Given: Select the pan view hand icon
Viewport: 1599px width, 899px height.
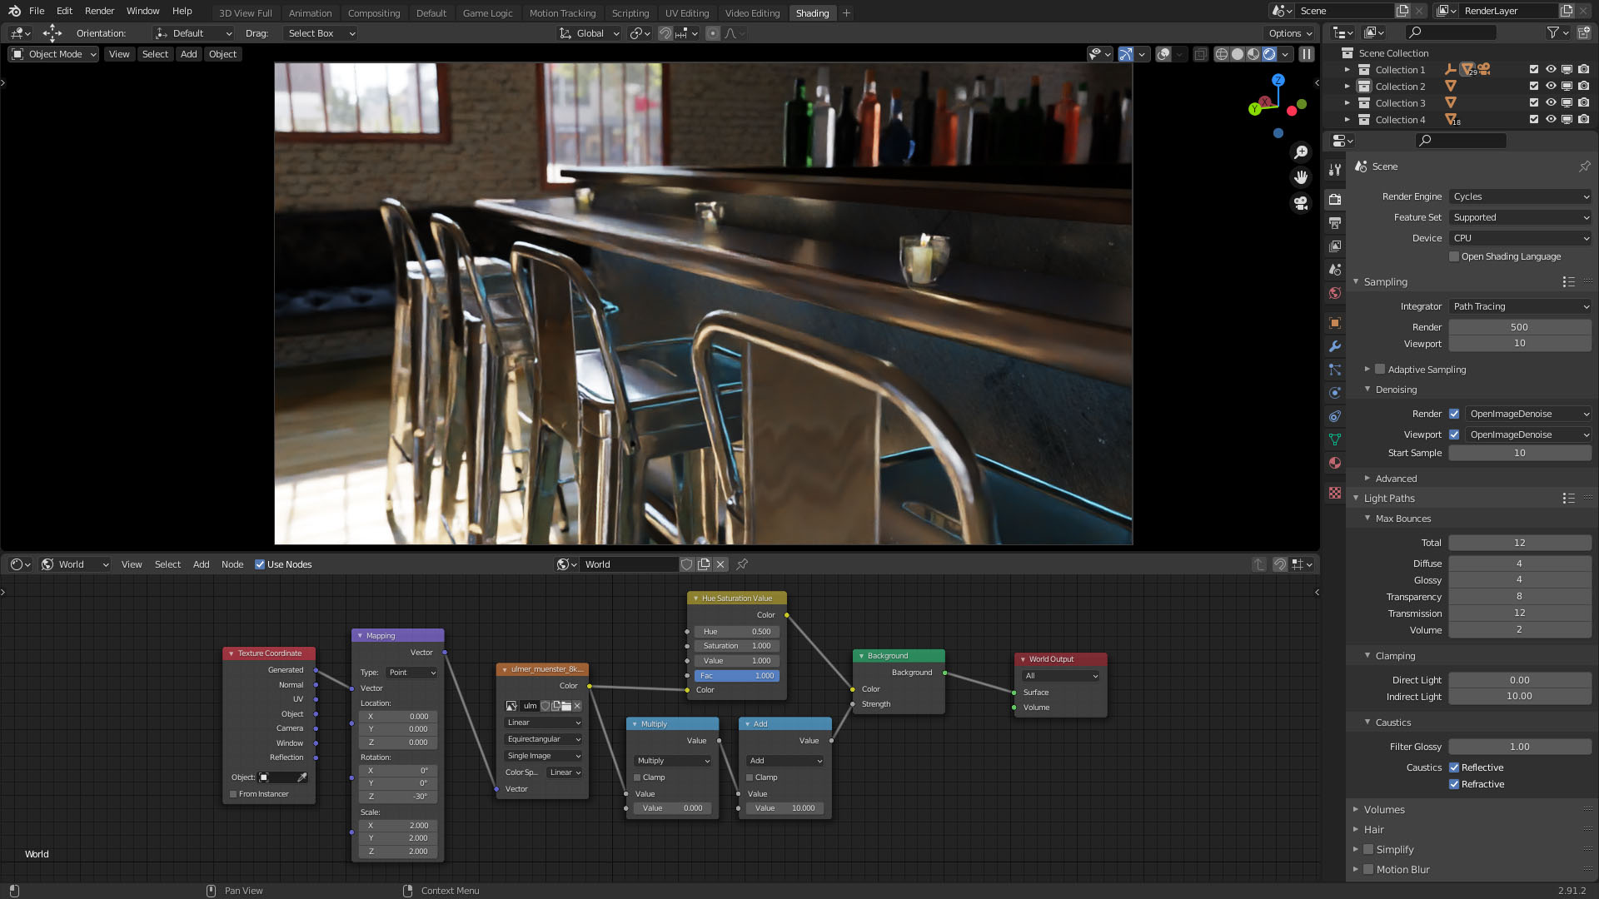Looking at the screenshot, I should [1301, 177].
